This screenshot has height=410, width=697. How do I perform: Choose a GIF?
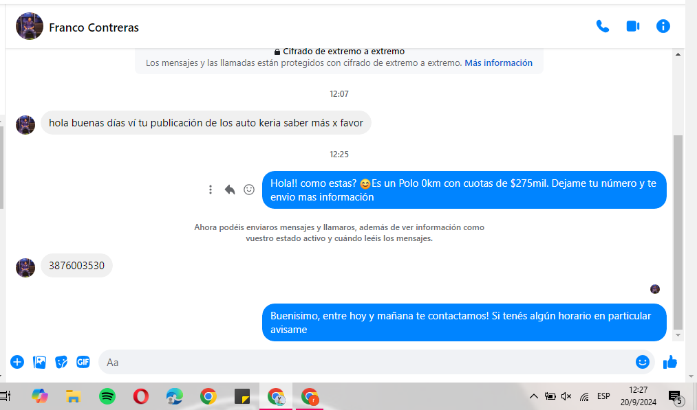tap(83, 362)
